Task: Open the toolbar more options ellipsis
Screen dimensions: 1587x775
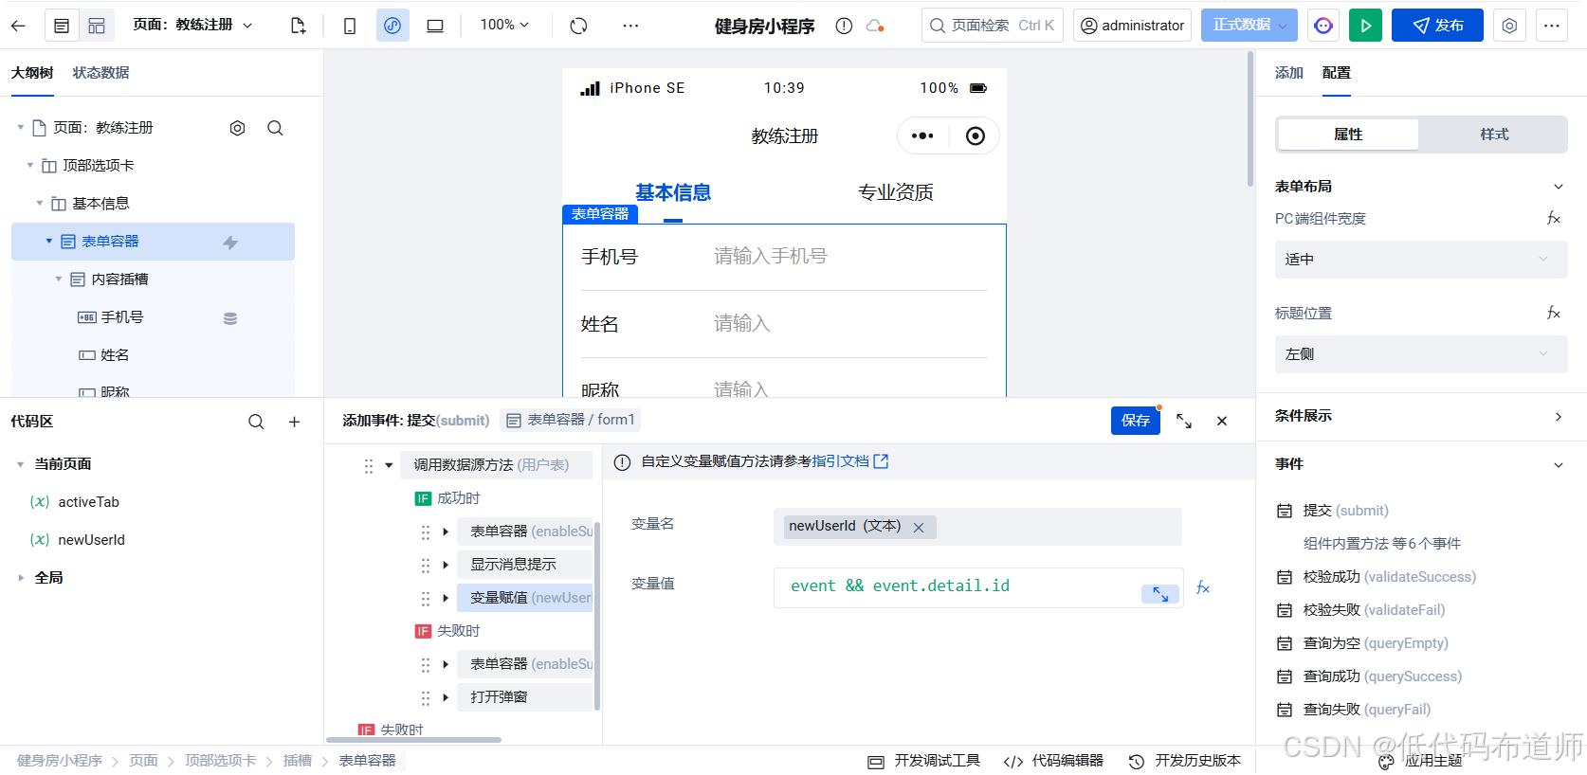Action: click(630, 26)
